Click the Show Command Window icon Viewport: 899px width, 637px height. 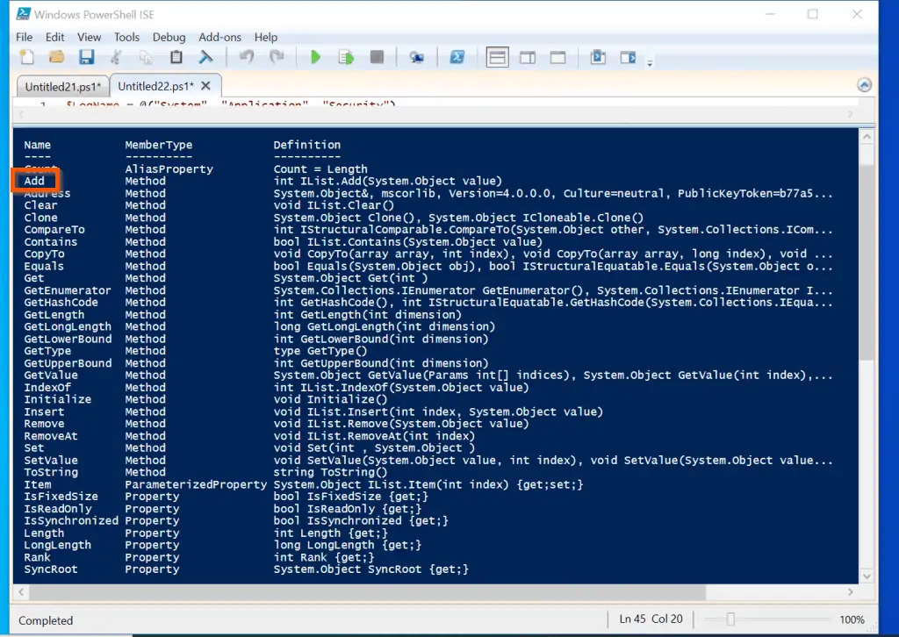pos(598,57)
